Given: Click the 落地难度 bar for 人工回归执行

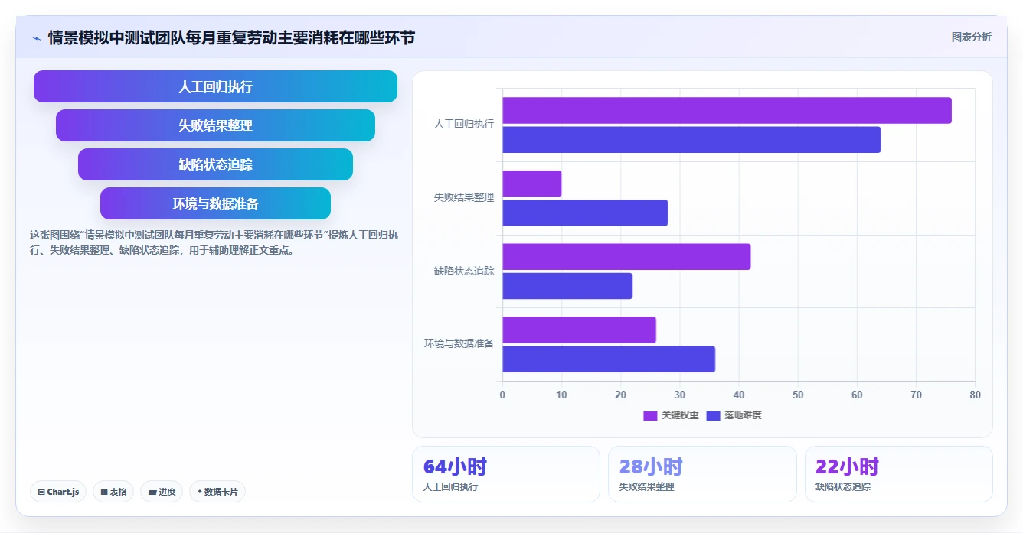Looking at the screenshot, I should [x=691, y=140].
